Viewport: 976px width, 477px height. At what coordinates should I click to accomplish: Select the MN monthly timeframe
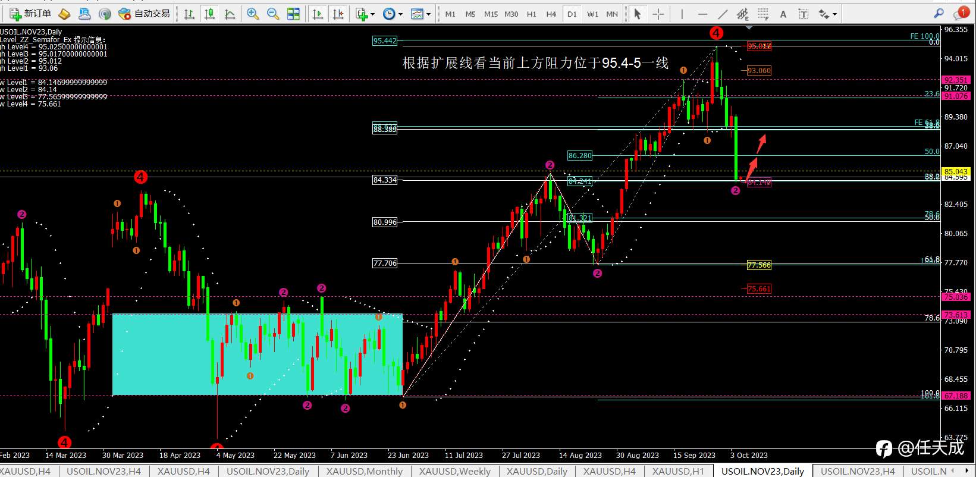(x=612, y=14)
